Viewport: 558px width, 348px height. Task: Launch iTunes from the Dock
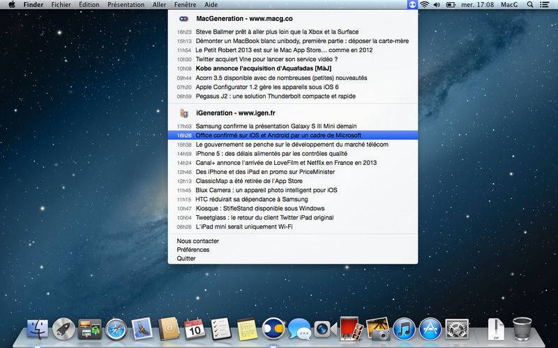(405, 329)
